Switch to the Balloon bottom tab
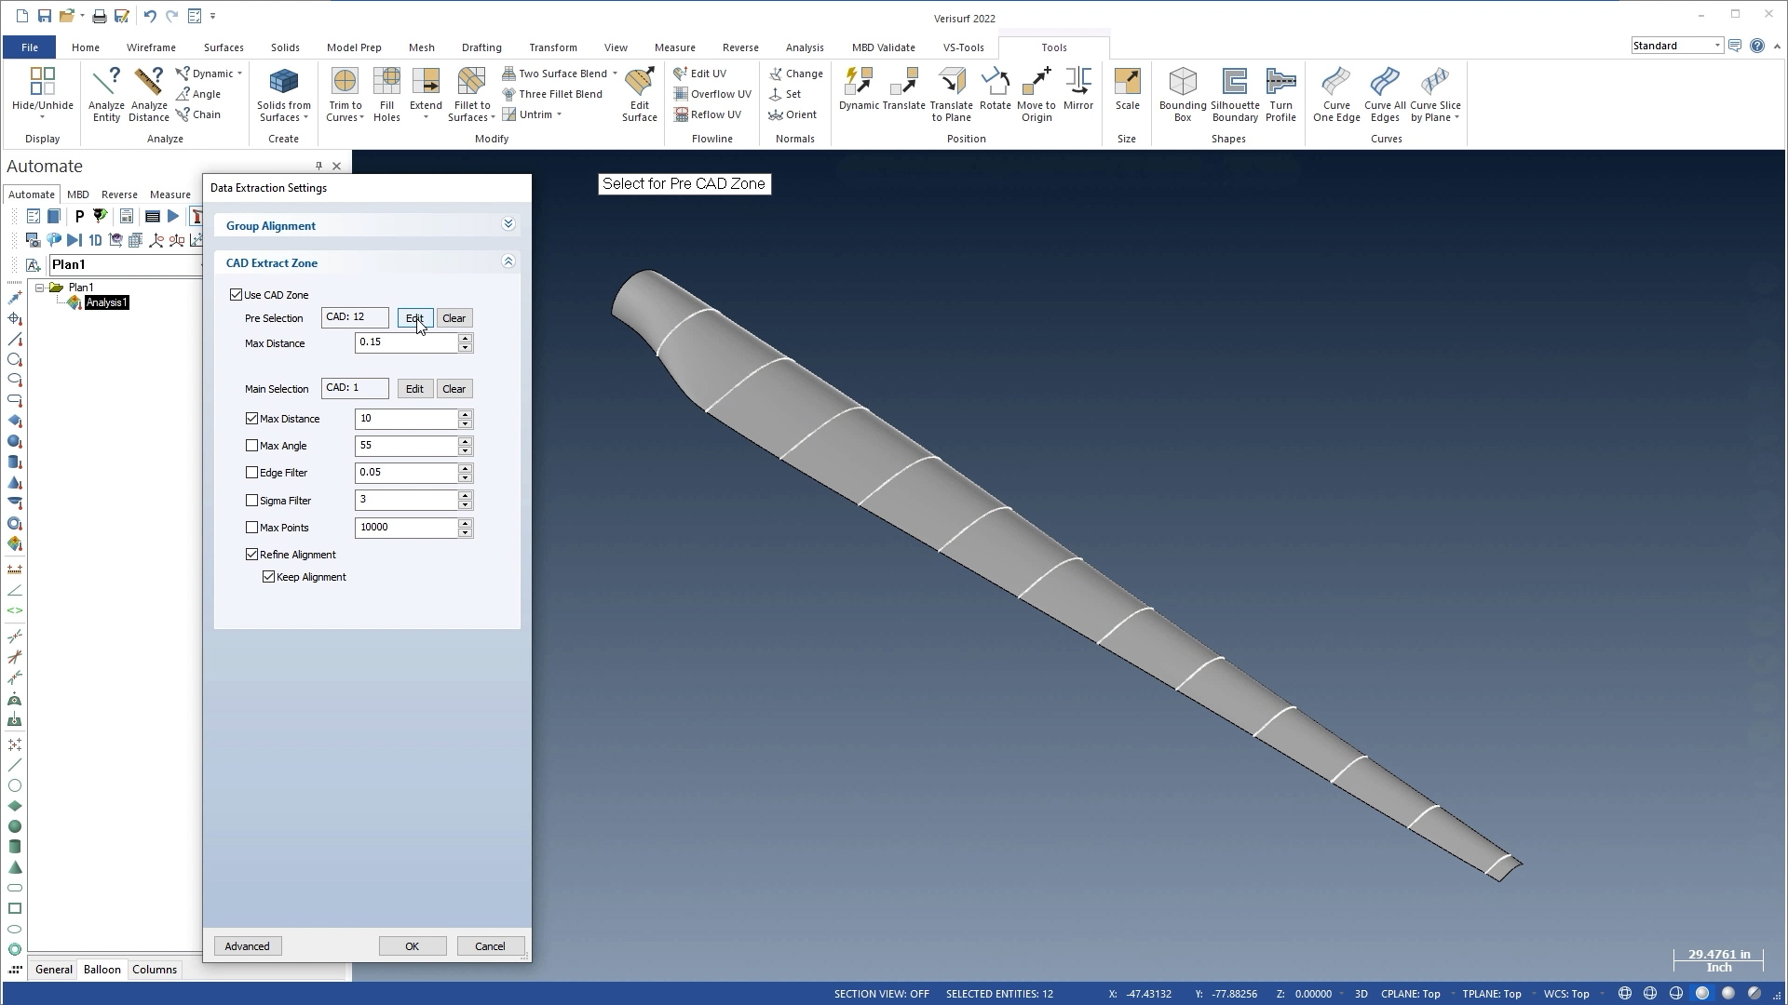The width and height of the screenshot is (1788, 1005). 102,970
